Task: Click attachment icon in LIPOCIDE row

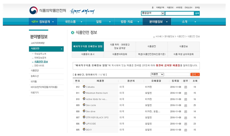Action: (186, 124)
